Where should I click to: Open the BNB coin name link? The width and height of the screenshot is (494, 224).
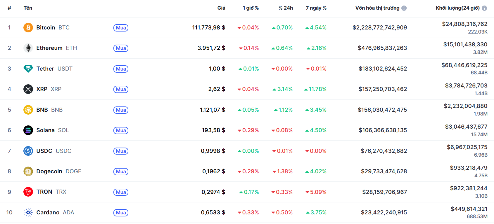click(x=42, y=110)
